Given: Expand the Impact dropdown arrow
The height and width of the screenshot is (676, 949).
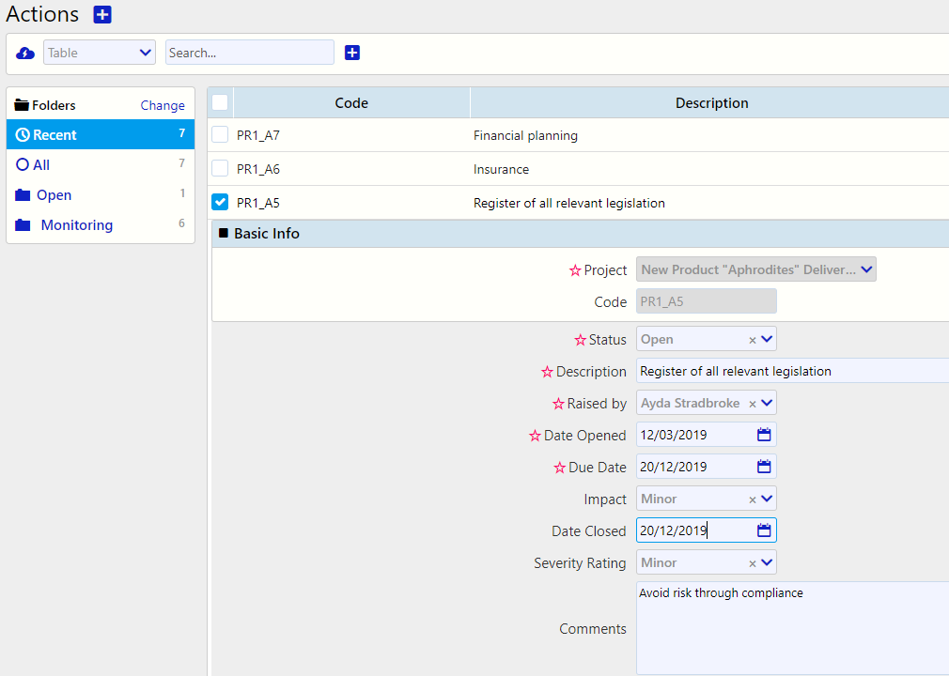Looking at the screenshot, I should click(767, 499).
